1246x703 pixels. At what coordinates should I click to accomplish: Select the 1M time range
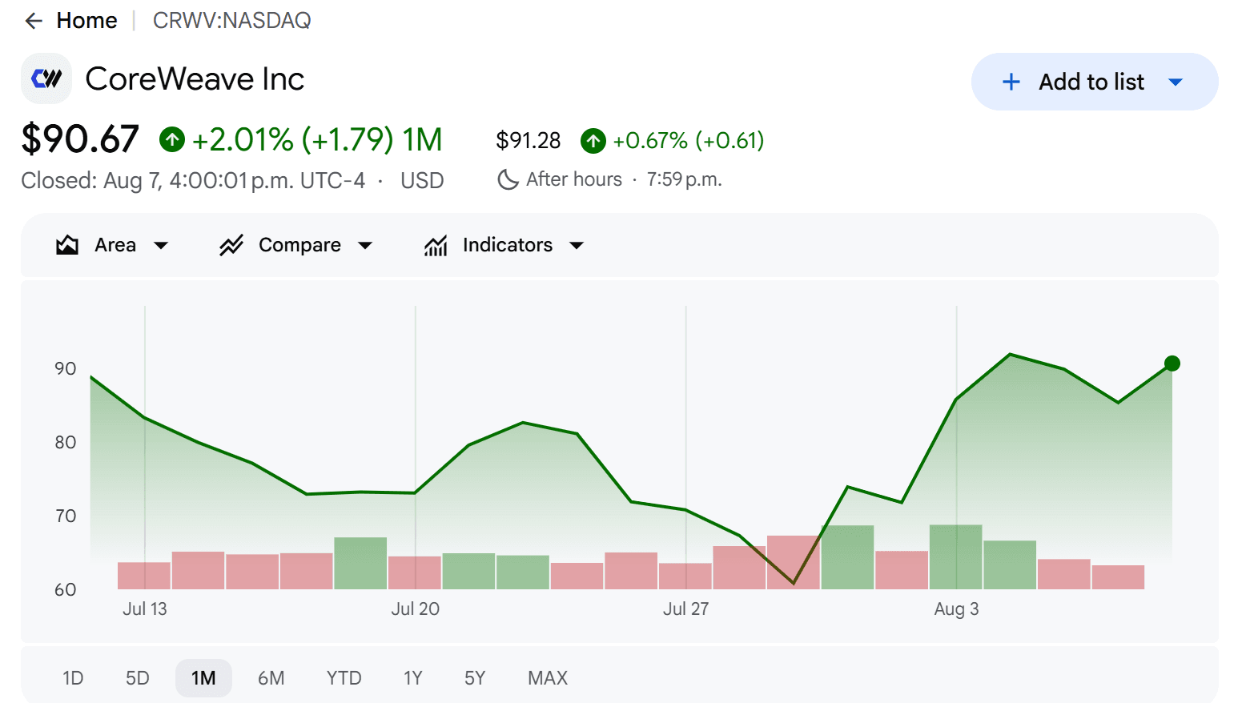click(203, 678)
